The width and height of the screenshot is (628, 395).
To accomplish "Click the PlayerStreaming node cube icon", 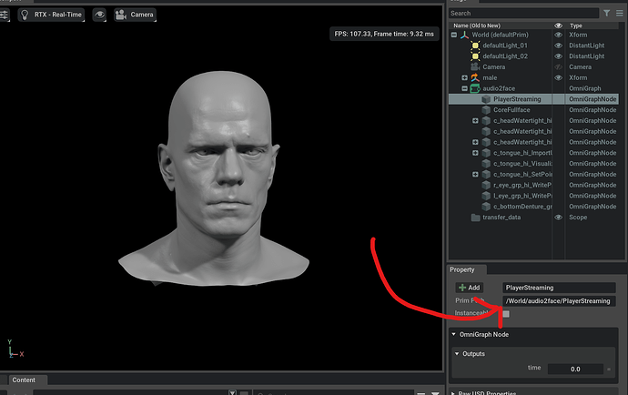I will point(485,99).
